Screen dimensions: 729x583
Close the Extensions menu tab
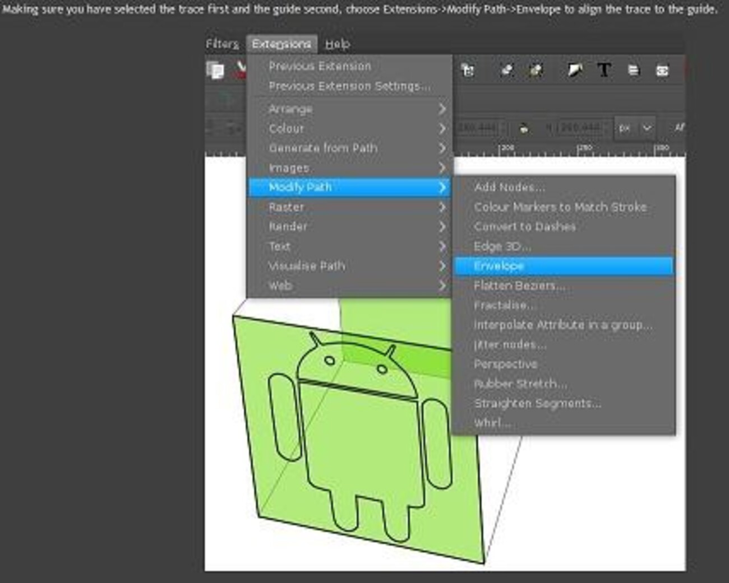pos(282,44)
